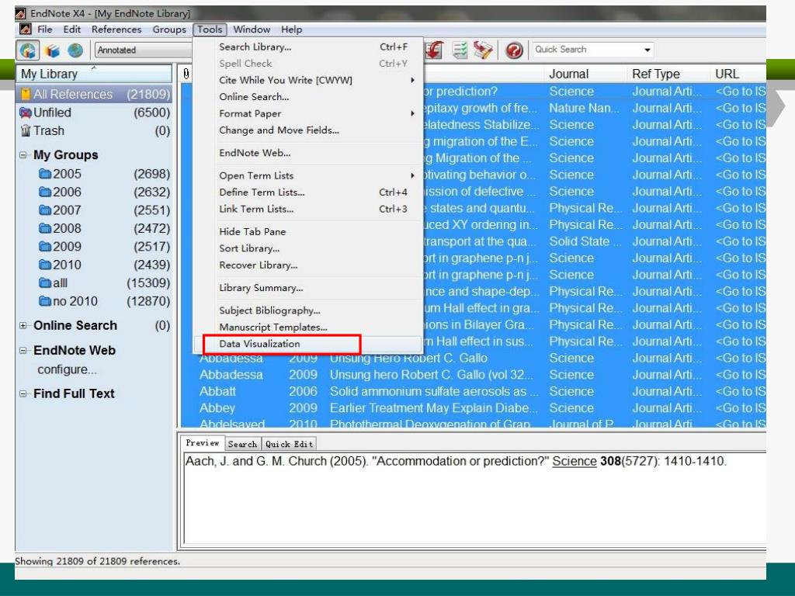Choose Sort Library from Tools menu
Viewport: 795px width, 596px height.
coord(307,248)
